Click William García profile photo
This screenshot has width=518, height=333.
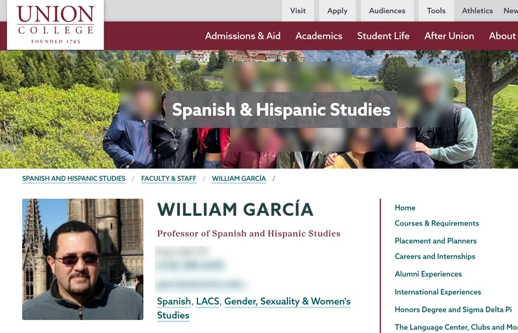[x=83, y=259]
